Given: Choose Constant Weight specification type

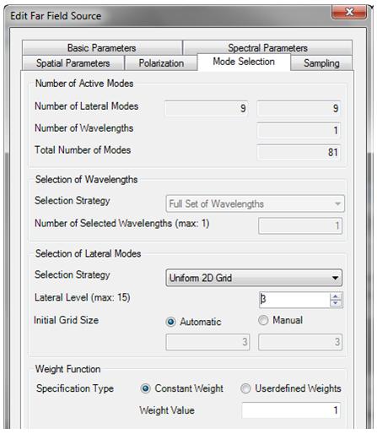Looking at the screenshot, I should point(145,388).
